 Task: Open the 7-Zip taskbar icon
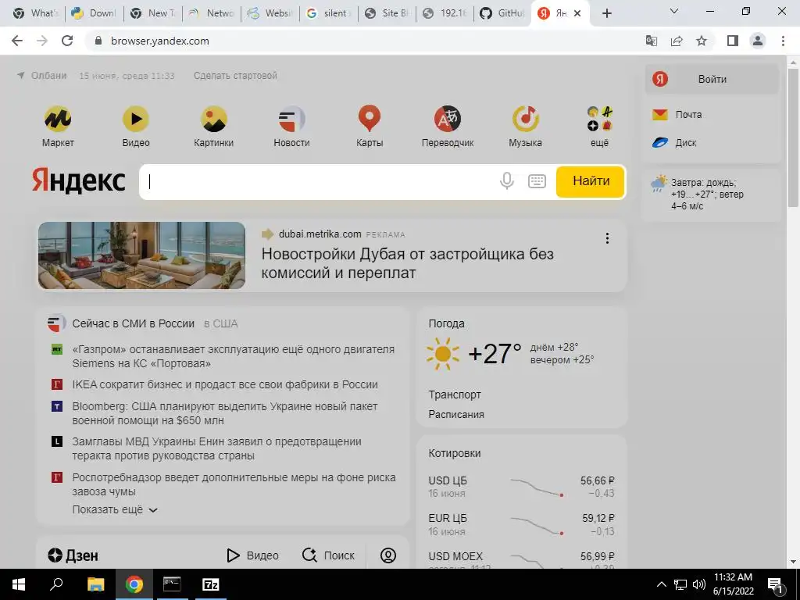211,584
